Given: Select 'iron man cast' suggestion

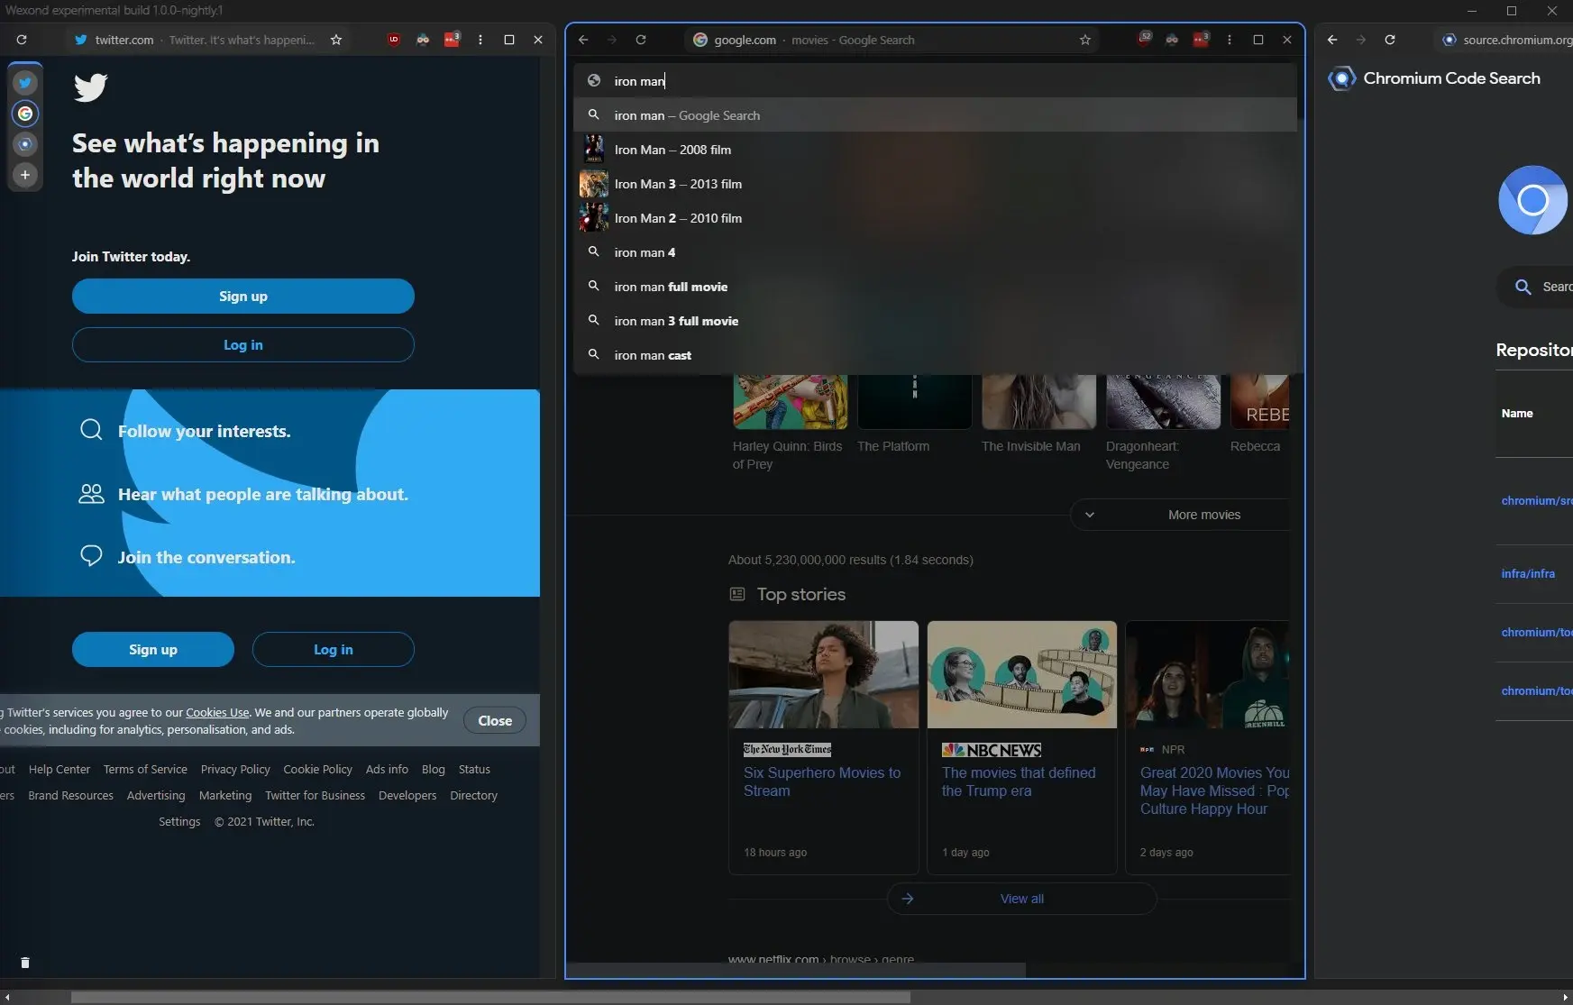Looking at the screenshot, I should [936, 355].
